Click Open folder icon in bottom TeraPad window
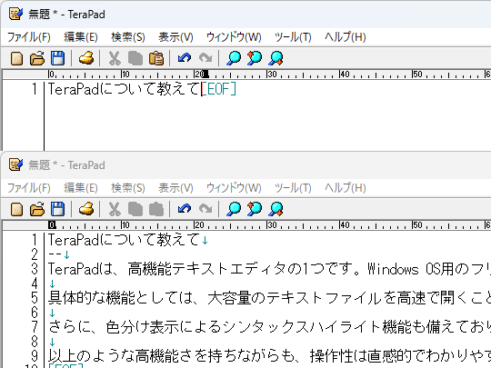 tap(37, 209)
